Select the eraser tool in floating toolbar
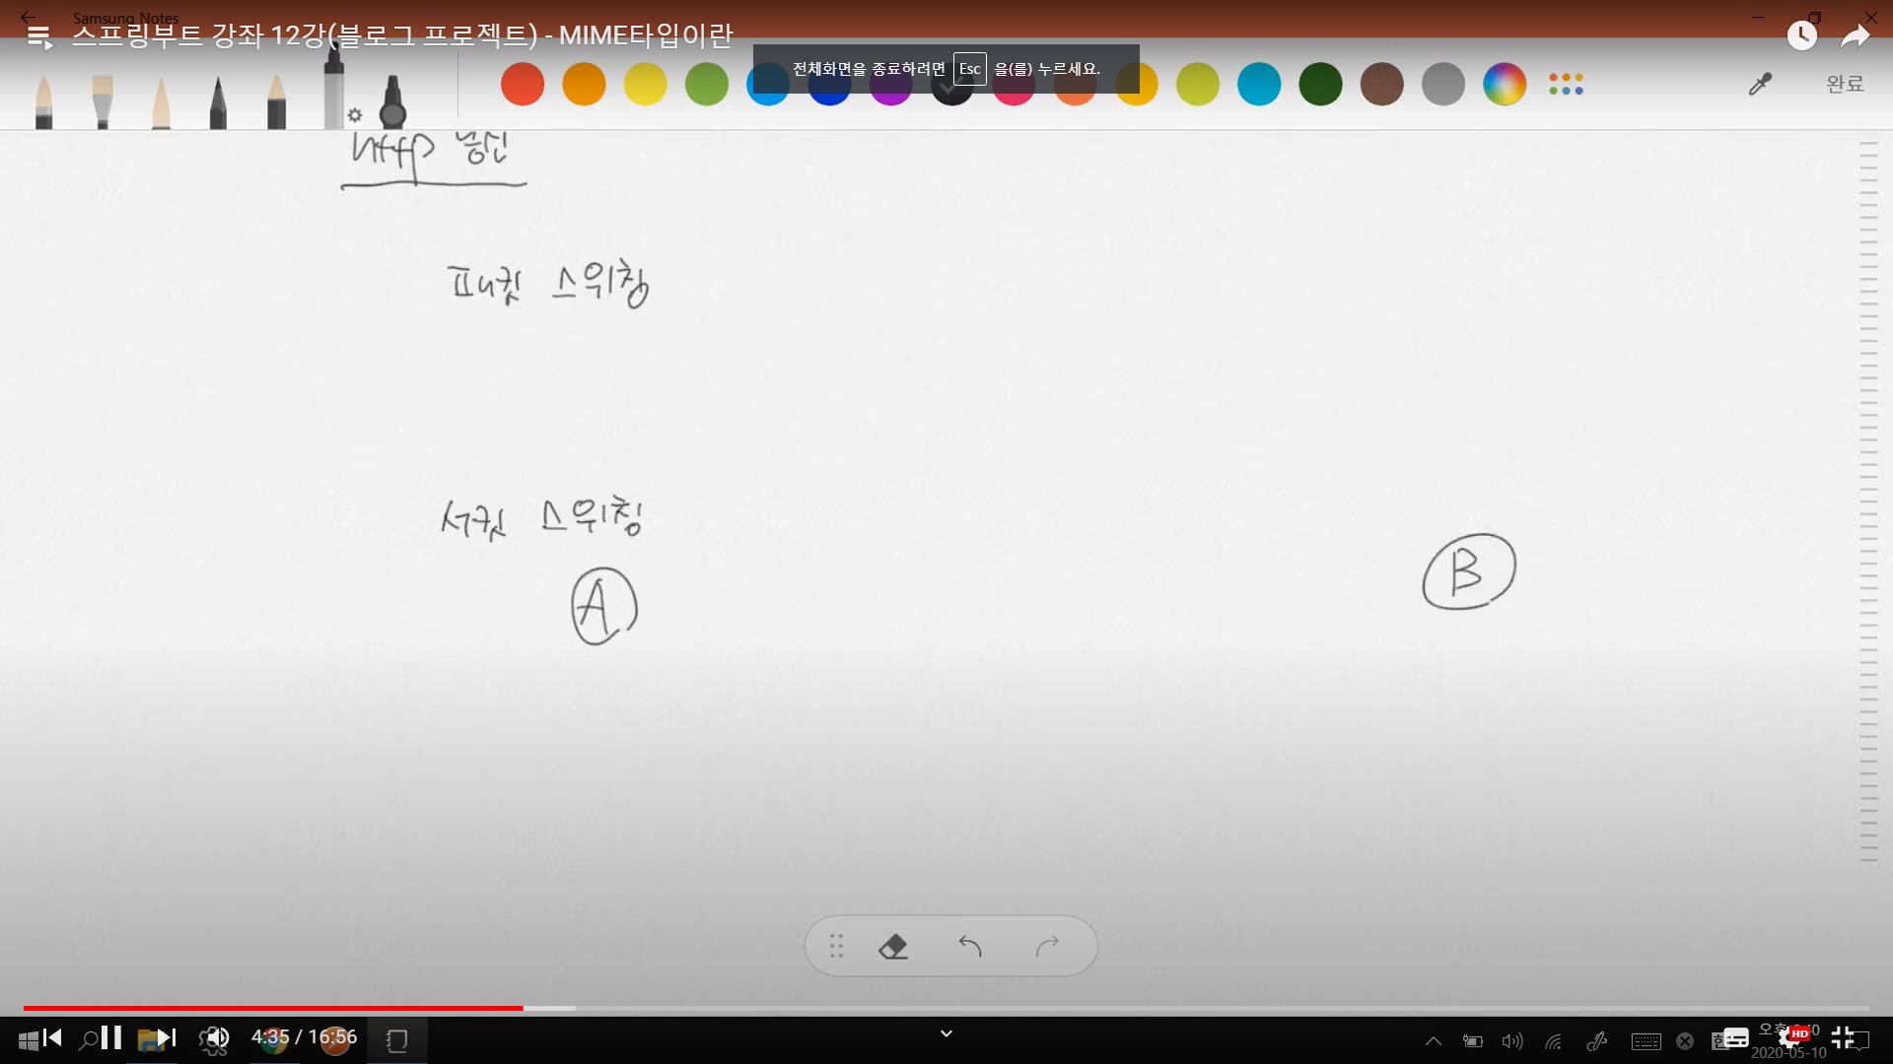This screenshot has height=1064, width=1893. pyautogui.click(x=892, y=947)
